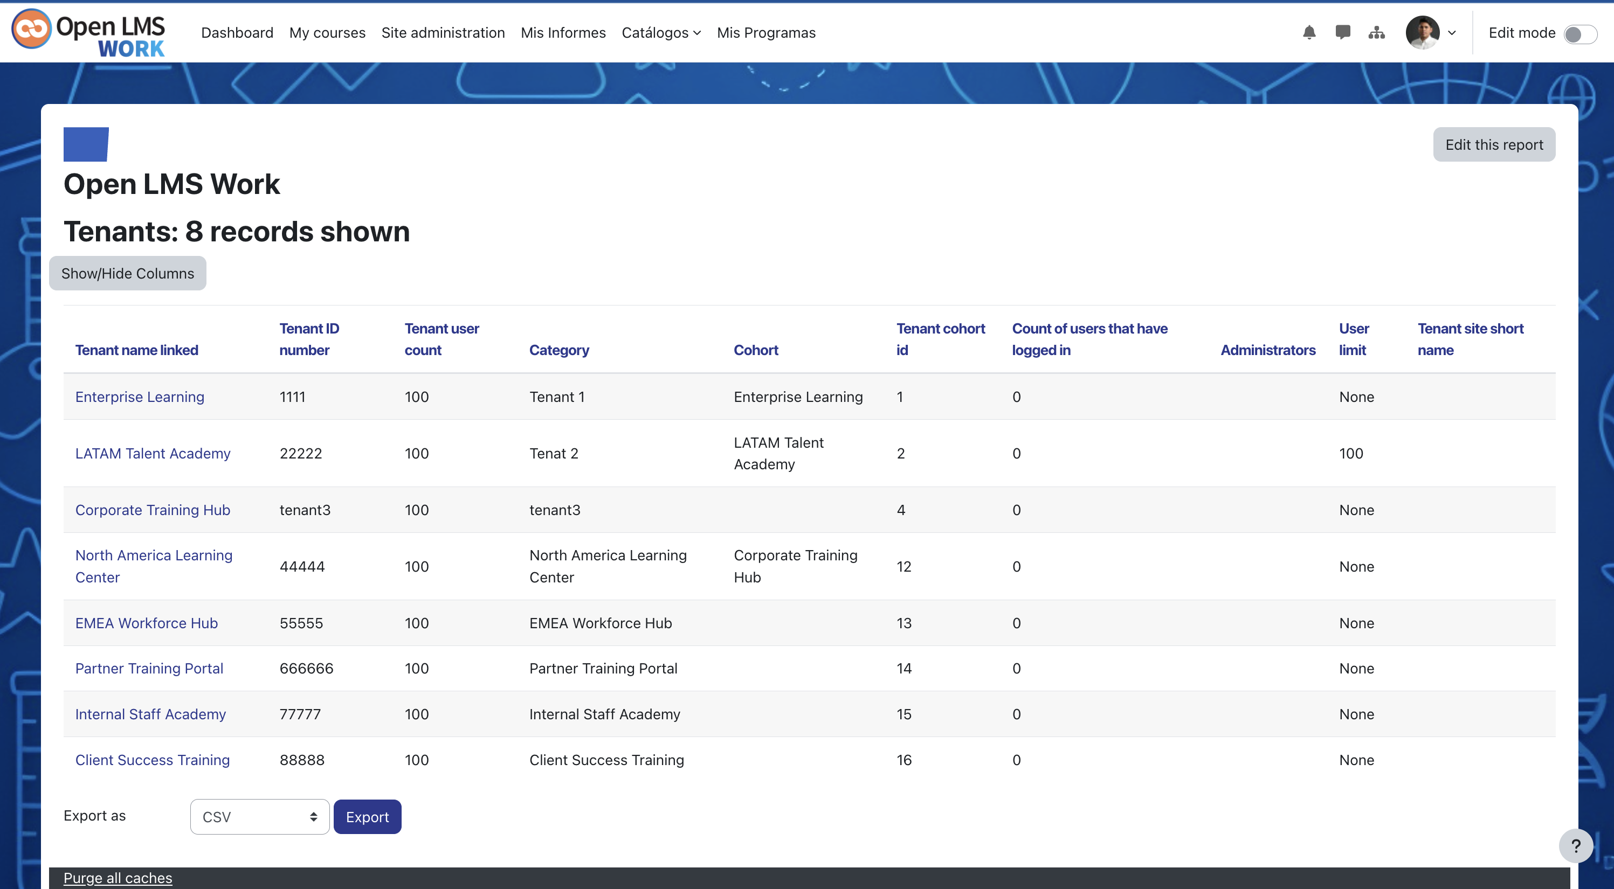The width and height of the screenshot is (1614, 889).
Task: Click the user profile avatar picture
Action: [1422, 32]
